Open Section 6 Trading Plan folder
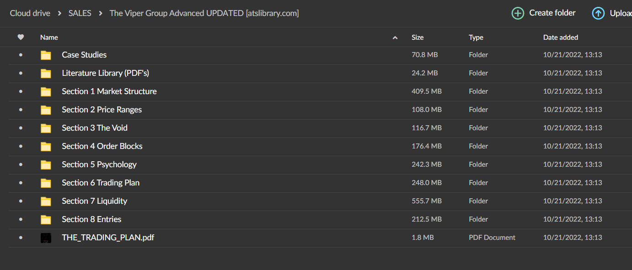This screenshot has height=270, width=632. (x=101, y=183)
